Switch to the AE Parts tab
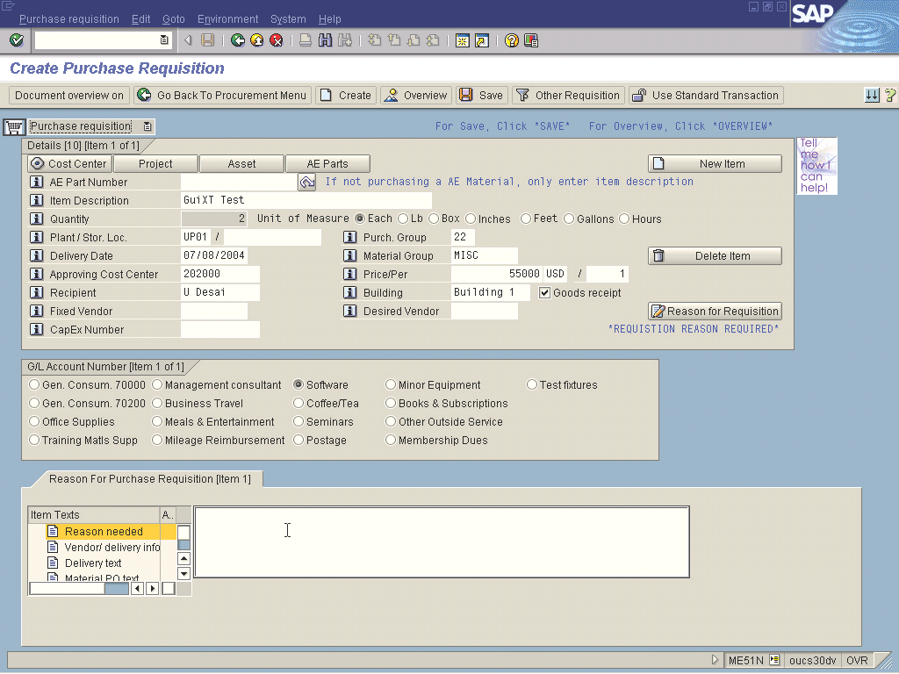The height and width of the screenshot is (674, 899). point(327,163)
